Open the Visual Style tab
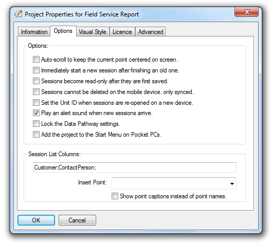 pyautogui.click(x=93, y=32)
